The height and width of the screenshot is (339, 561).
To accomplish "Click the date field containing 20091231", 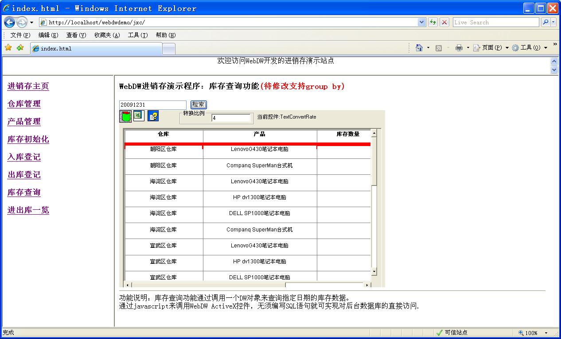I will click(153, 105).
